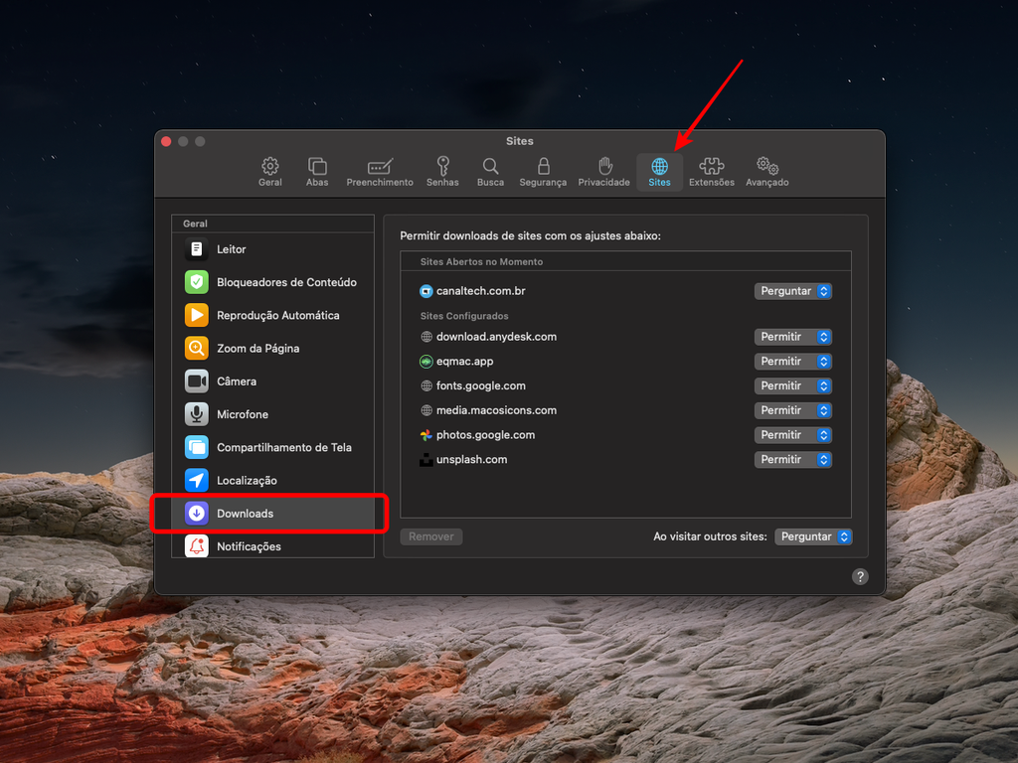
Task: Select the fonts.google.com row
Action: point(626,386)
